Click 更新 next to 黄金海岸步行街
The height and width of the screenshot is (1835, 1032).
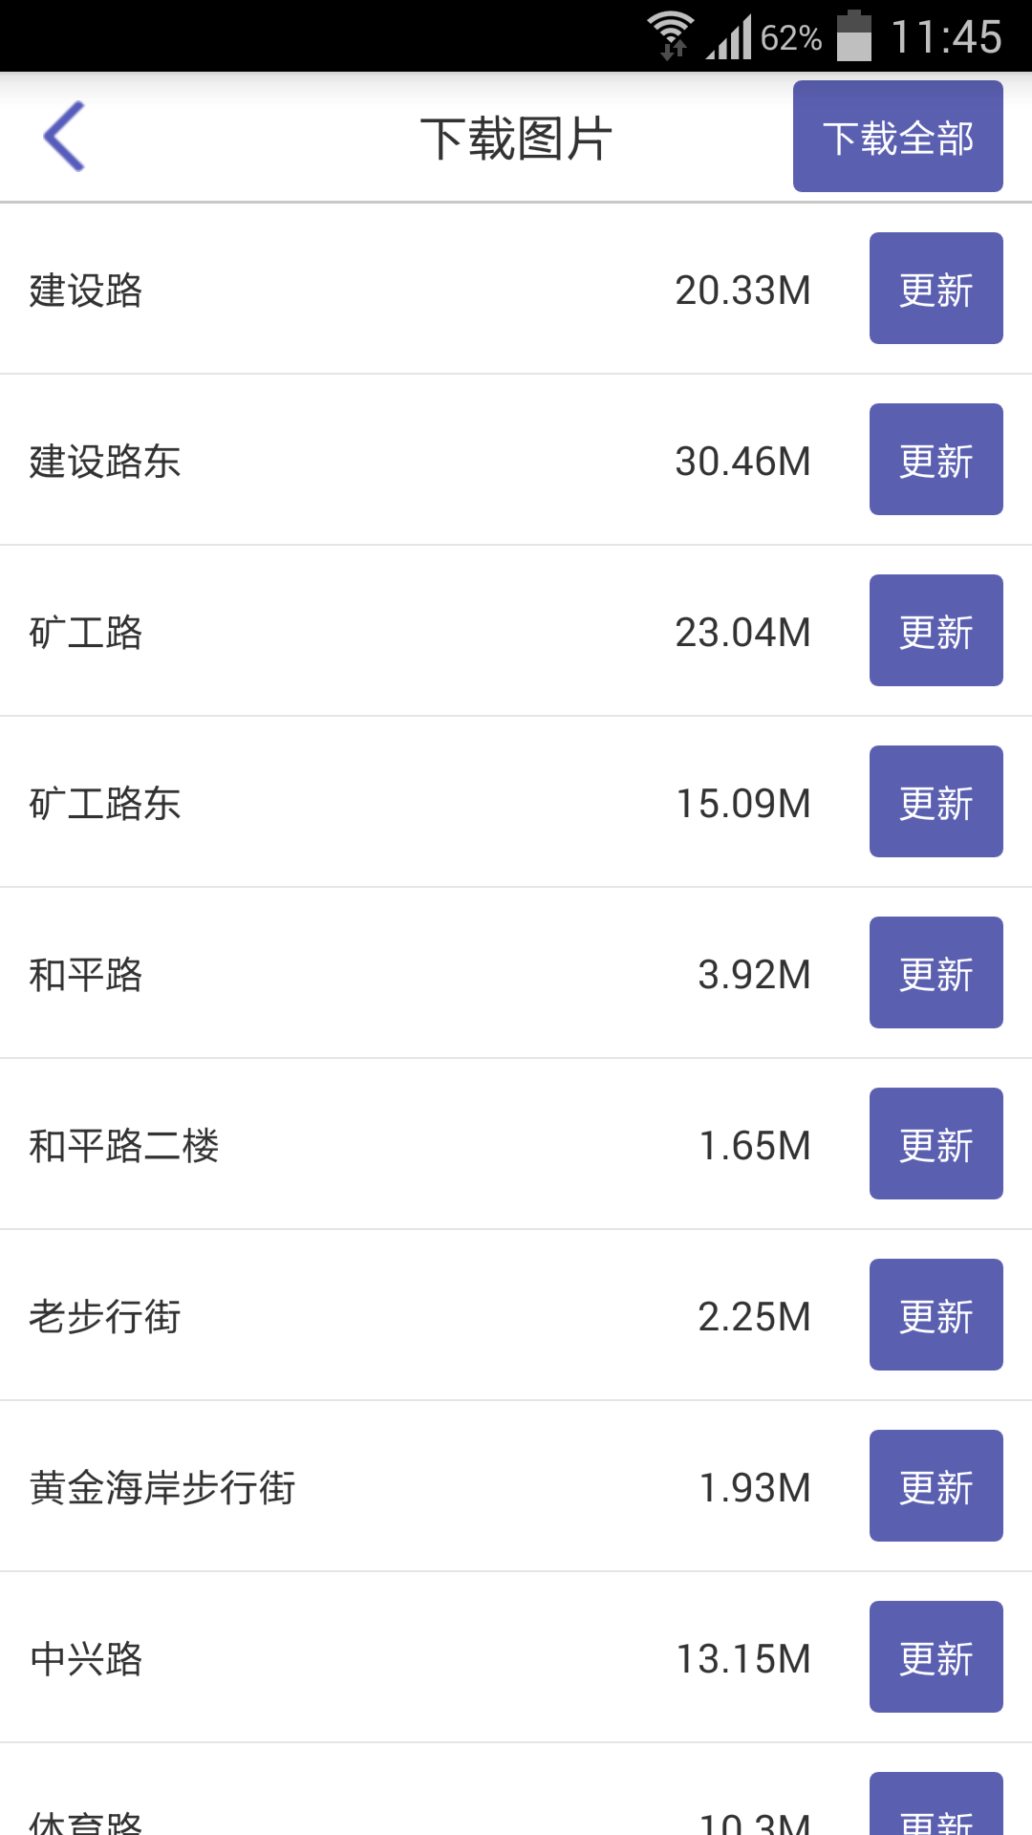tap(935, 1485)
